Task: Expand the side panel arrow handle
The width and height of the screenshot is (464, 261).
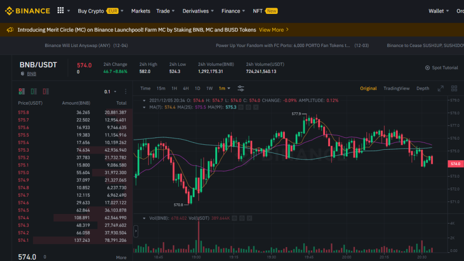Action: (x=136, y=231)
